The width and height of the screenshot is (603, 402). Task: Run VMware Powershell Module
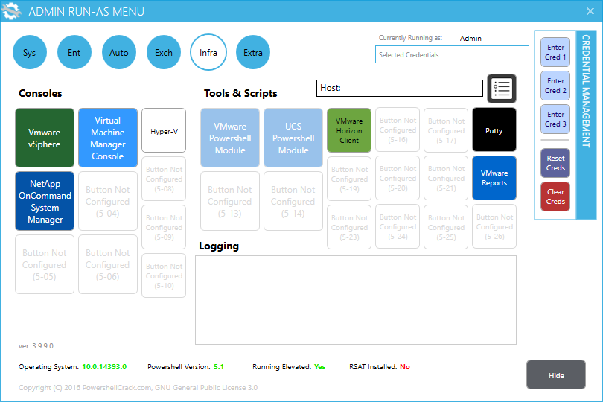point(230,138)
